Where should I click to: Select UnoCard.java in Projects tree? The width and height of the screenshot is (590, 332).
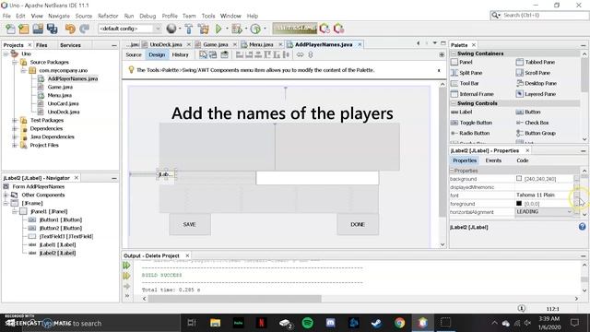[63, 103]
